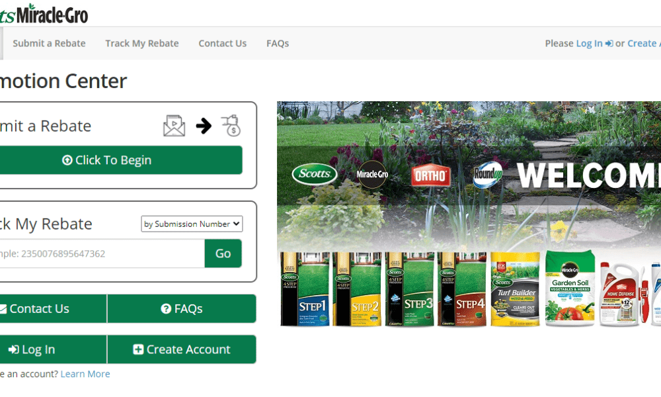Go to Contact Us in top navigation

pyautogui.click(x=223, y=44)
